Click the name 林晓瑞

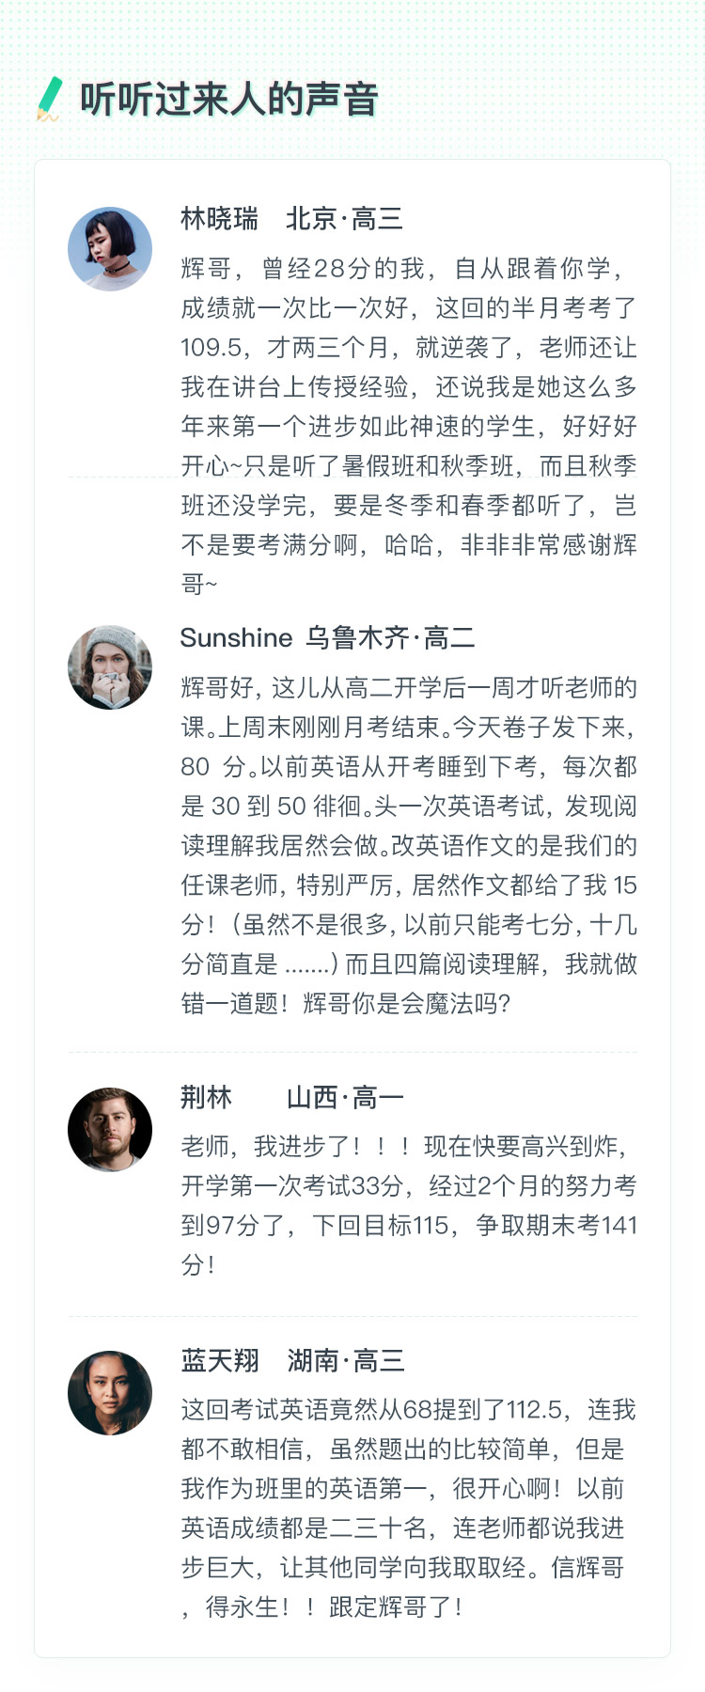point(219,219)
